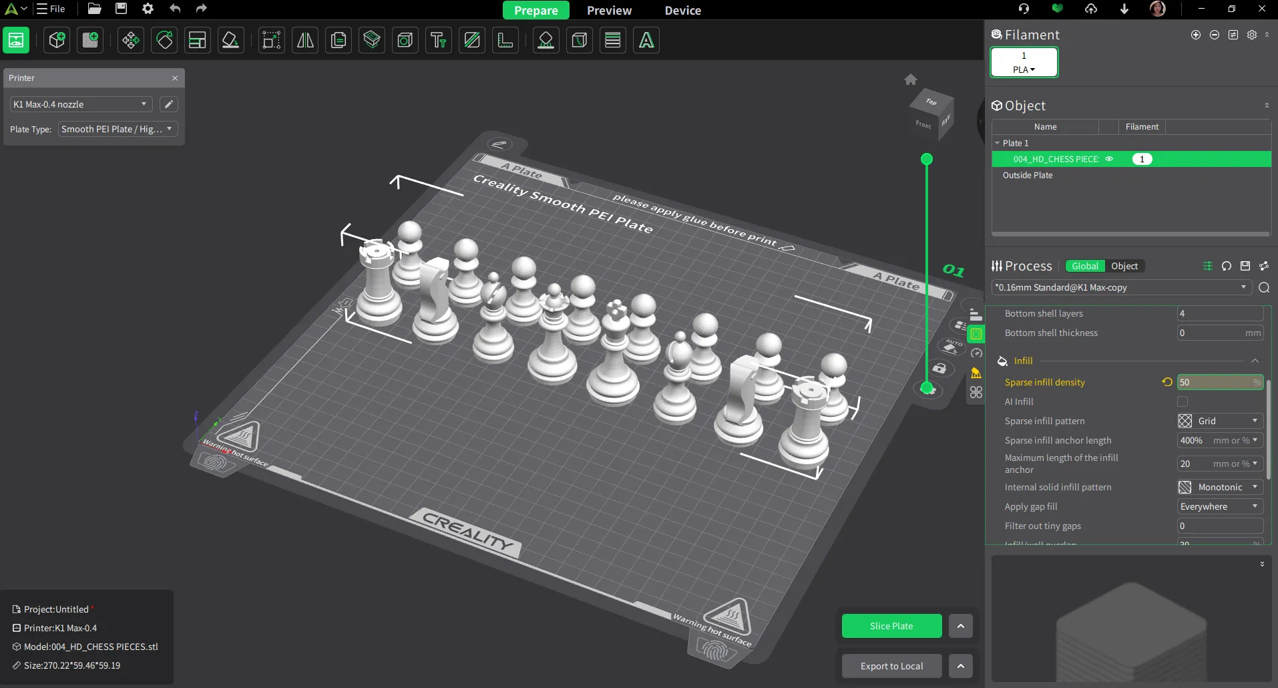The height and width of the screenshot is (688, 1278).
Task: Select the Mirror tool
Action: 305,40
